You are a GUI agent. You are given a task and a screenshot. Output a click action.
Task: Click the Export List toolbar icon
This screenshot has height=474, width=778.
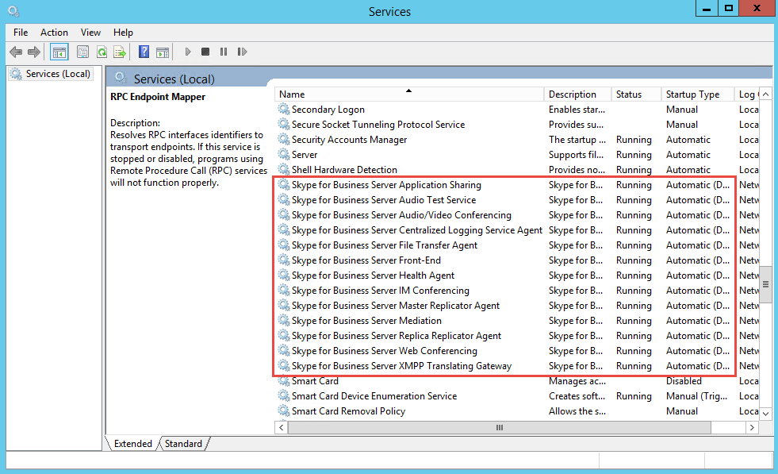(120, 52)
